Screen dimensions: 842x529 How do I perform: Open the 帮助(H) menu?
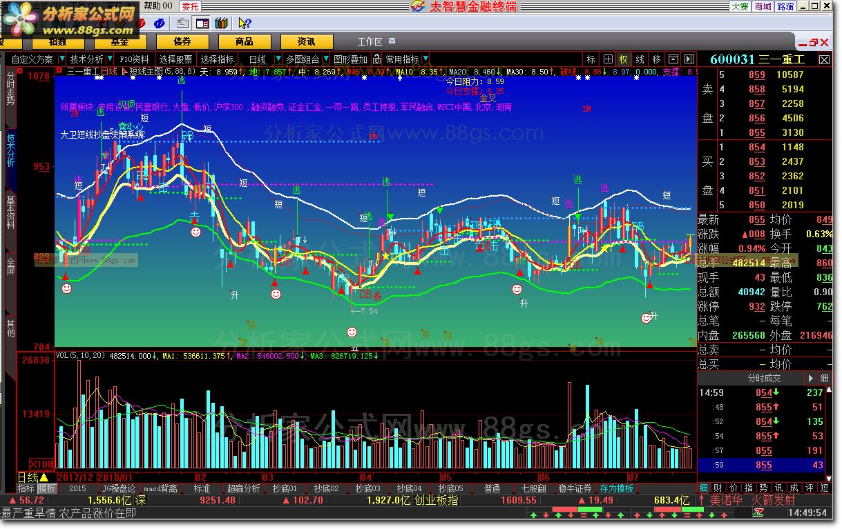pos(158,6)
